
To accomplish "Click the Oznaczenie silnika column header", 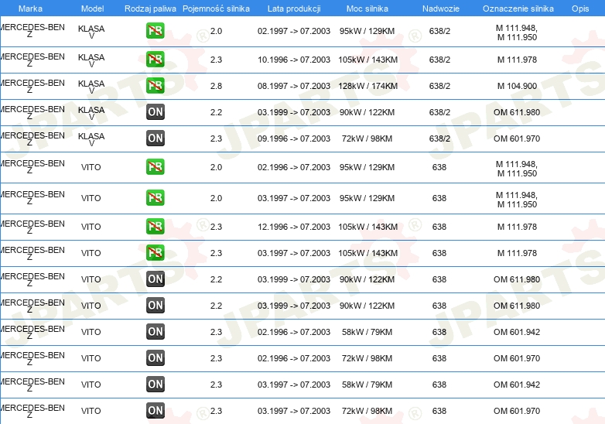I will tap(518, 9).
